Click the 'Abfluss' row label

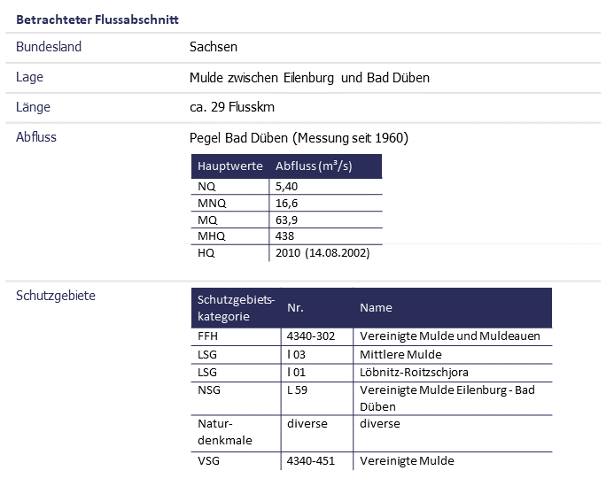pyautogui.click(x=36, y=137)
